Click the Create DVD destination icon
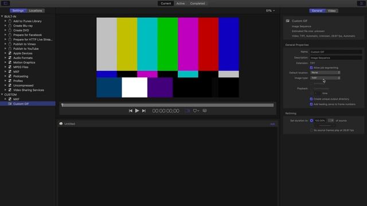Image resolution: width=367 pixels, height=206 pixels. click(10, 30)
